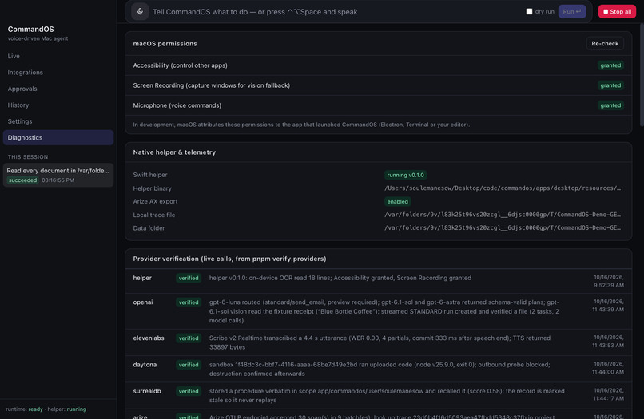Screen dimensions: 644x419
Task: Click the Stop all button
Action: point(617,11)
